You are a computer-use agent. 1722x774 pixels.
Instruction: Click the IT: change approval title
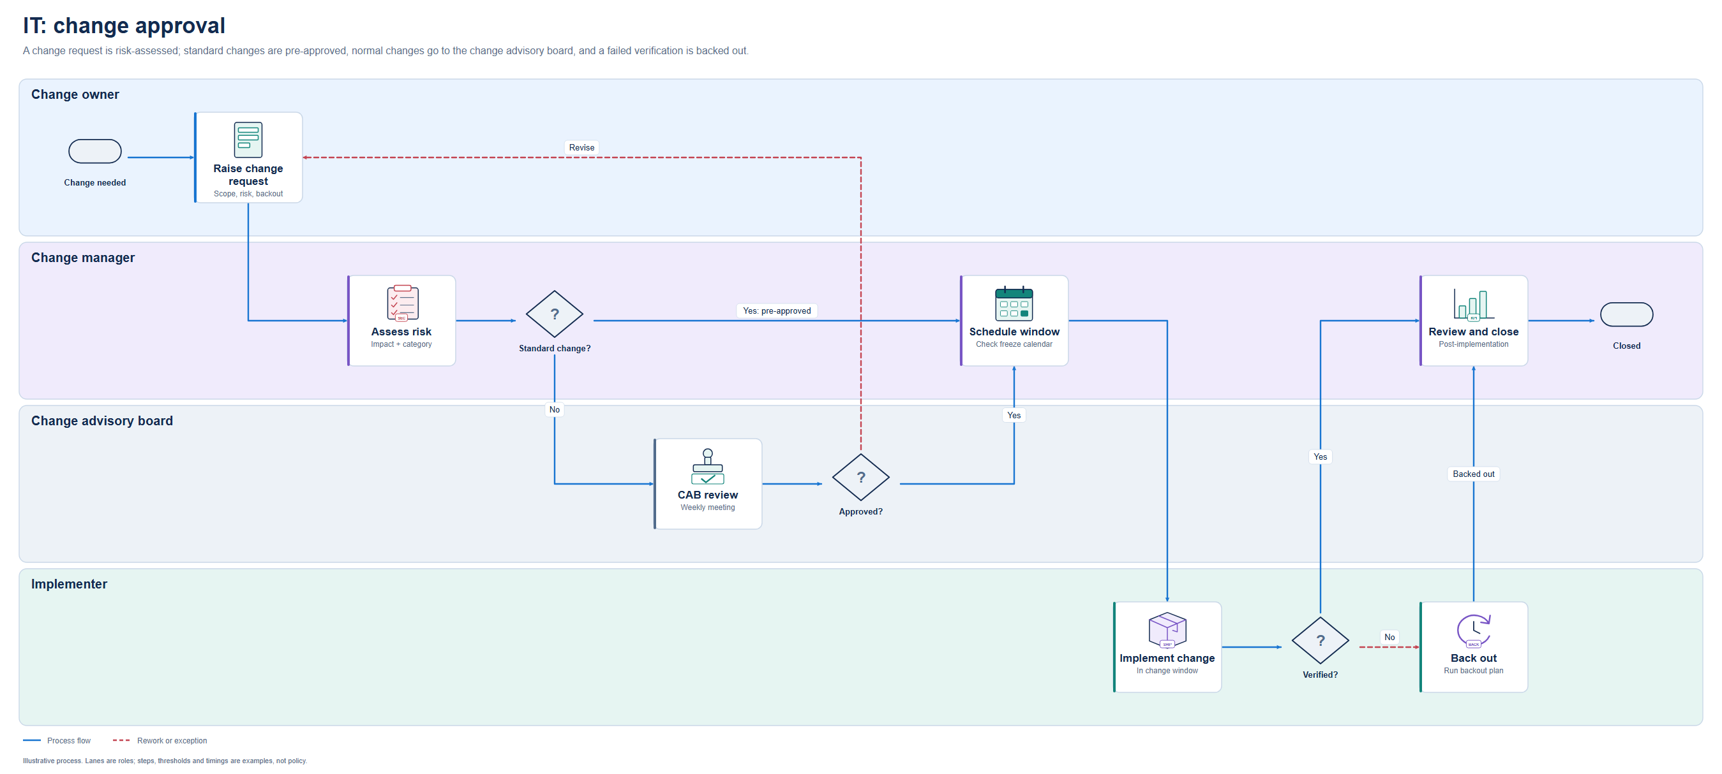pos(124,26)
